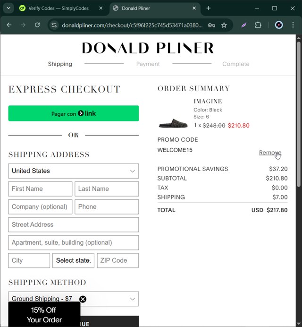Remove the WELCOME15 promo code
The image size is (302, 327).
pyautogui.click(x=270, y=153)
